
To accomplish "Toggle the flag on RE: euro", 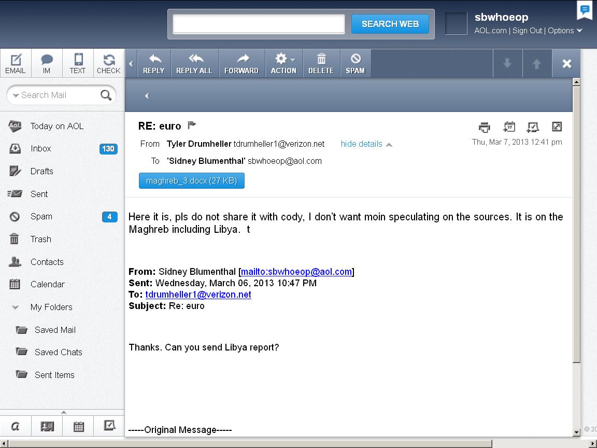I will pyautogui.click(x=192, y=125).
